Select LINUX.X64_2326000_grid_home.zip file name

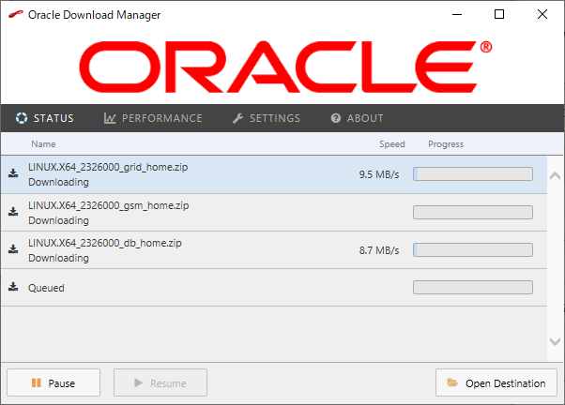[108, 167]
